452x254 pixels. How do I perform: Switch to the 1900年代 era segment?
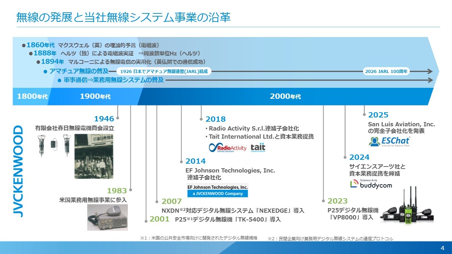pyautogui.click(x=95, y=96)
